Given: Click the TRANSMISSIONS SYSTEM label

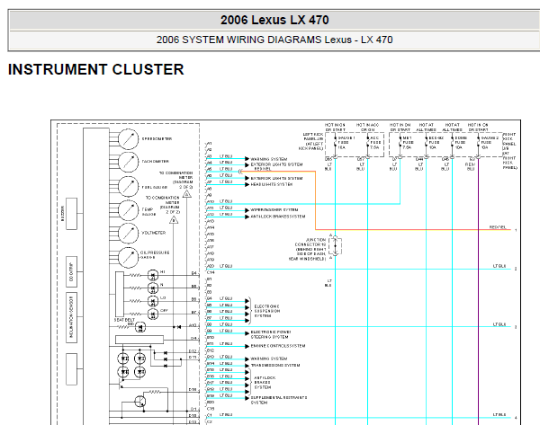Looking at the screenshot, I should pos(275,365).
